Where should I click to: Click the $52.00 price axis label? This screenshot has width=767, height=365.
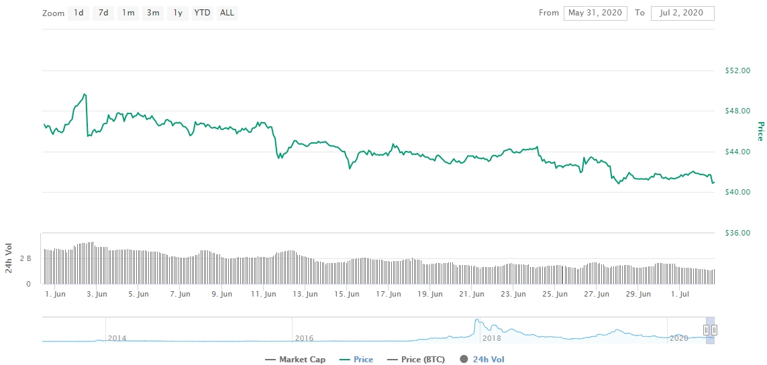point(737,70)
